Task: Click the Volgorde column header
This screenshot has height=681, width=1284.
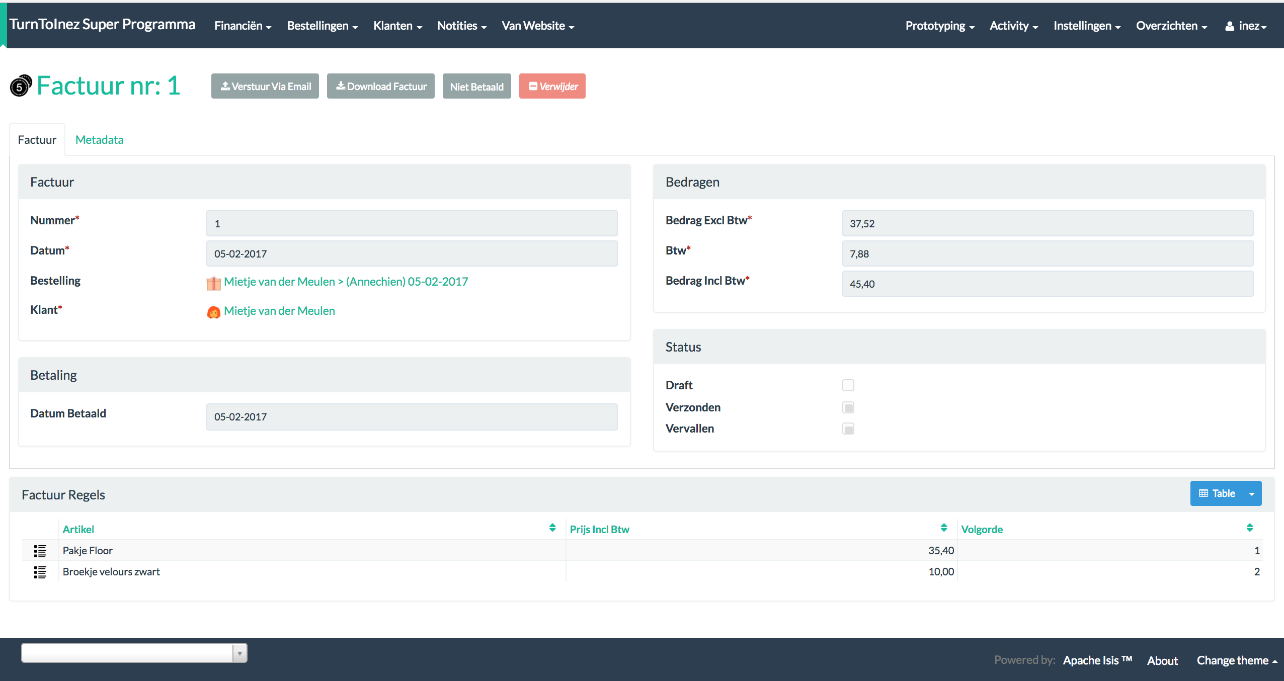Action: point(982,529)
